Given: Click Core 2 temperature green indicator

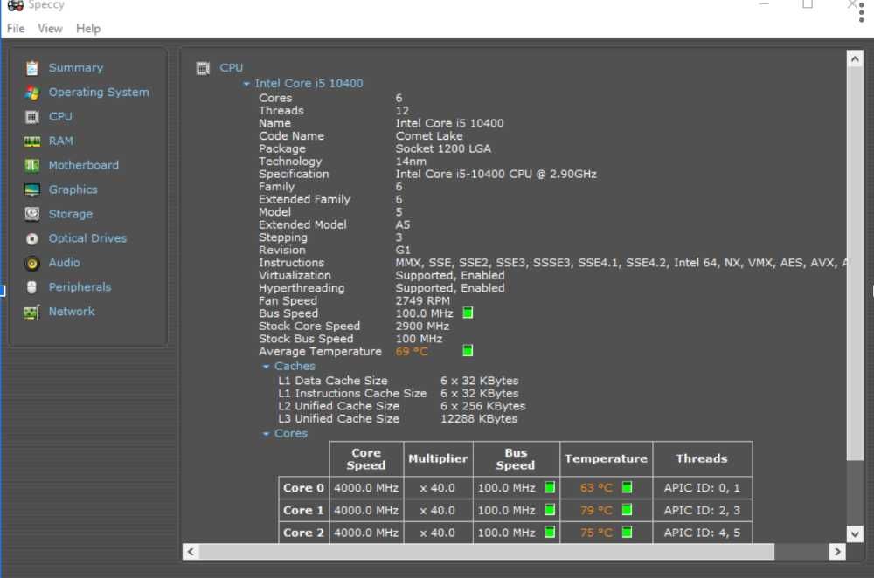Looking at the screenshot, I should coord(627,532).
